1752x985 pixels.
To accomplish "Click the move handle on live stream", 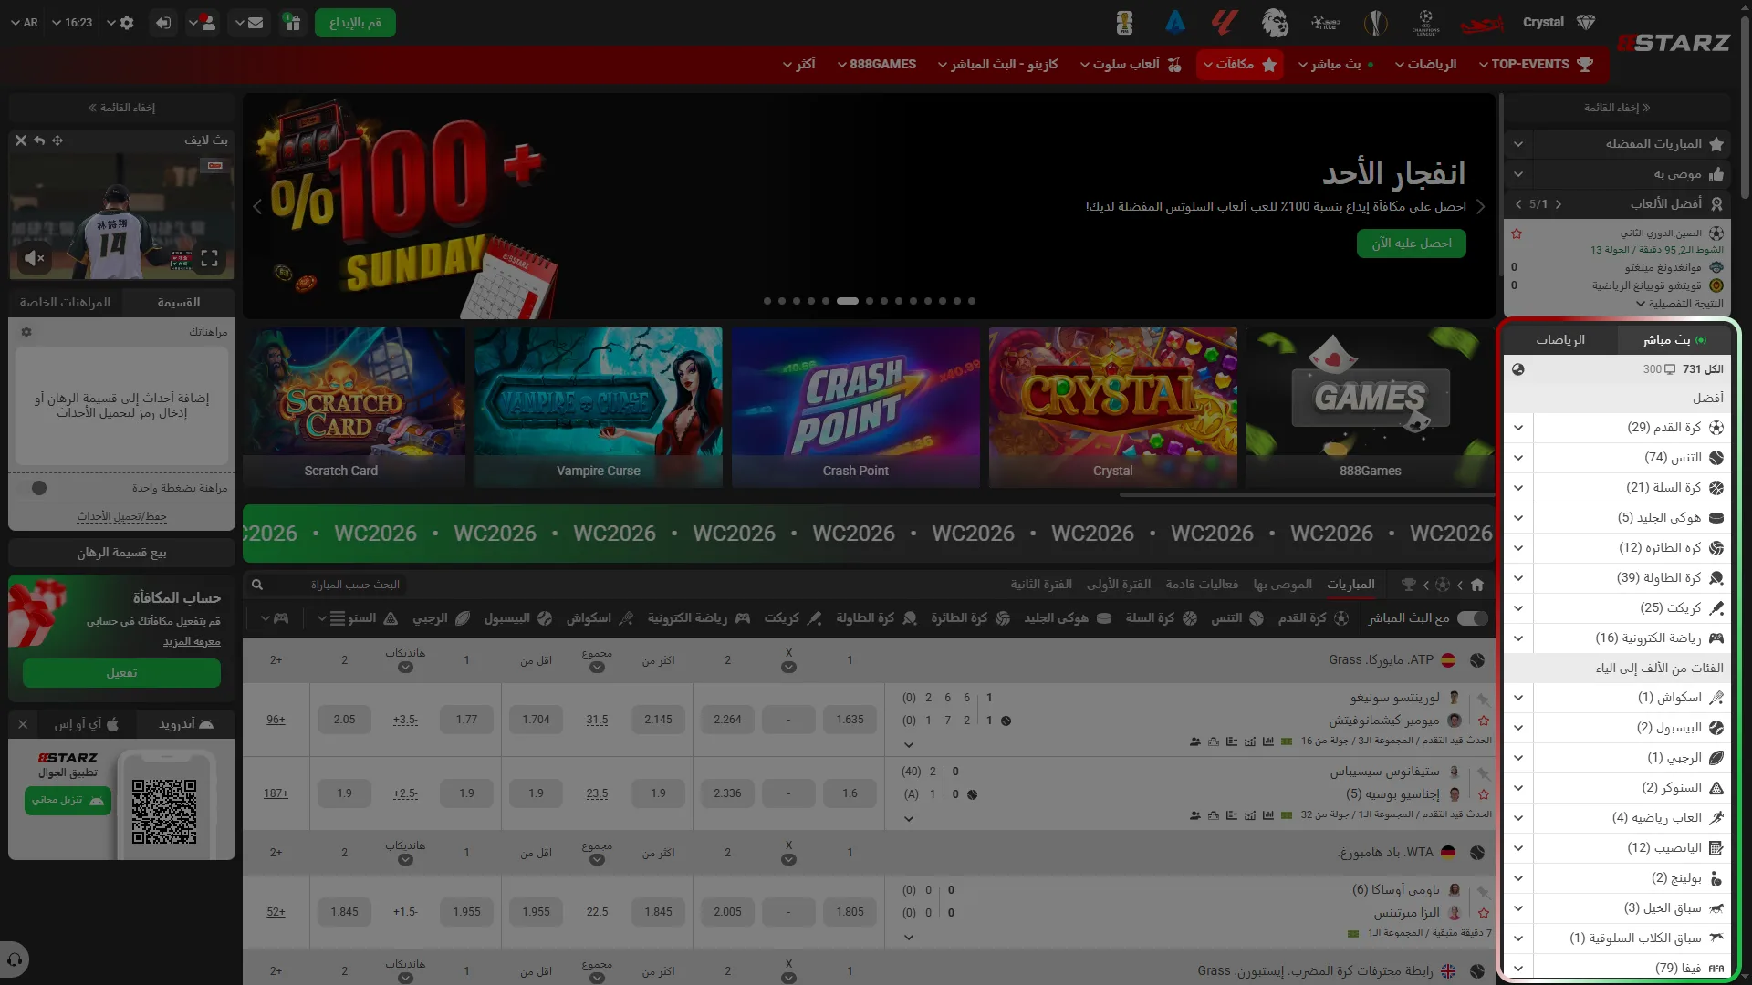I will pyautogui.click(x=57, y=140).
